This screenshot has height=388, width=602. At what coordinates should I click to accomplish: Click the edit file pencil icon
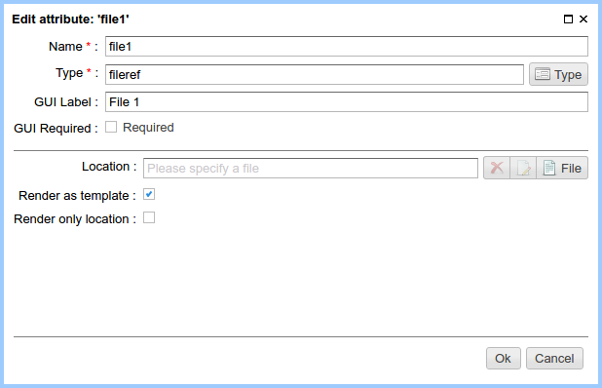click(523, 168)
